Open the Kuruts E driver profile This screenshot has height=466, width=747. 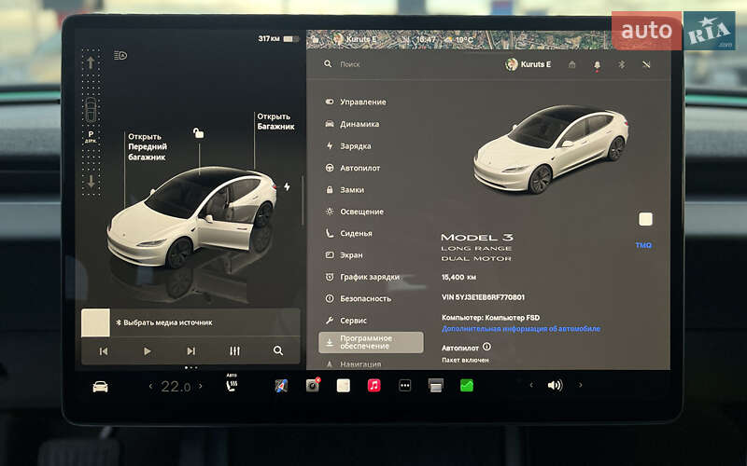529,64
